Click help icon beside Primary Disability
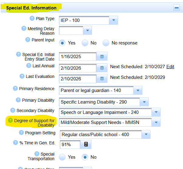This screenshot has height=169, width=183. point(18,100)
